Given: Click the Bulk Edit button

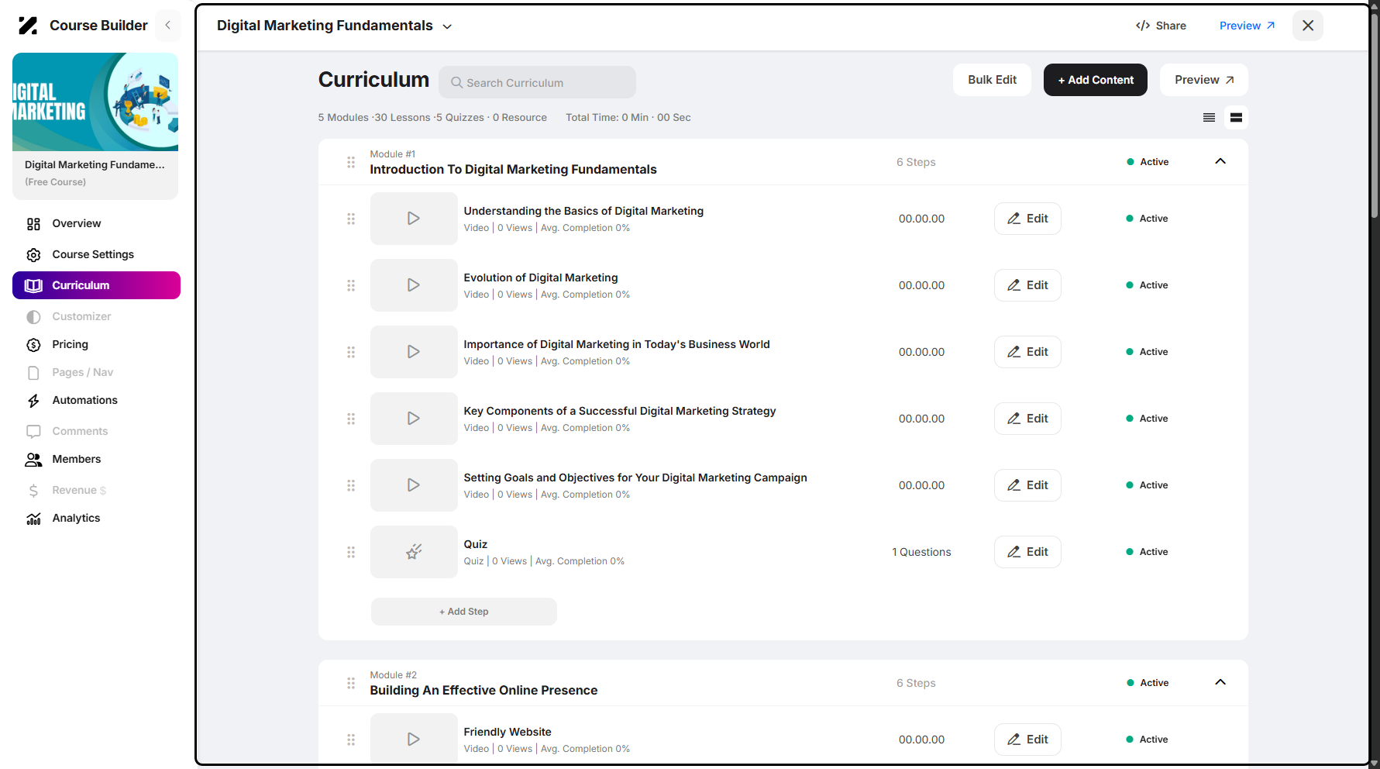Looking at the screenshot, I should click(992, 80).
